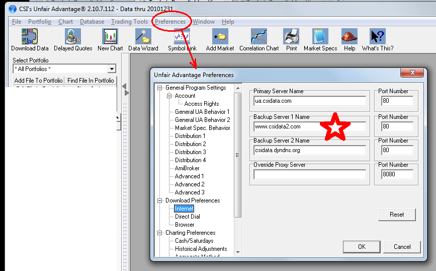Select Market Spec. Behavior tree item
Screen dimensions: 436x271
coord(203,128)
